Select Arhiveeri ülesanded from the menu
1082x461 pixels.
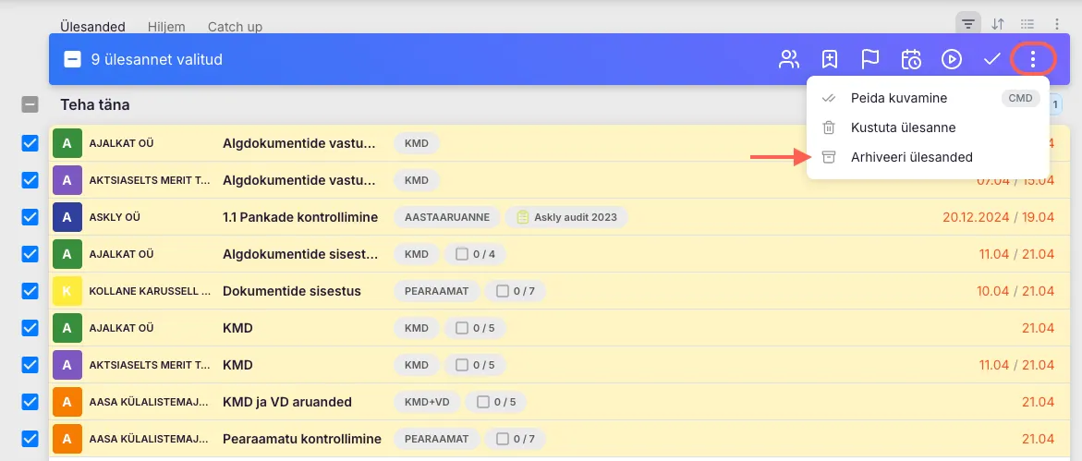(911, 157)
